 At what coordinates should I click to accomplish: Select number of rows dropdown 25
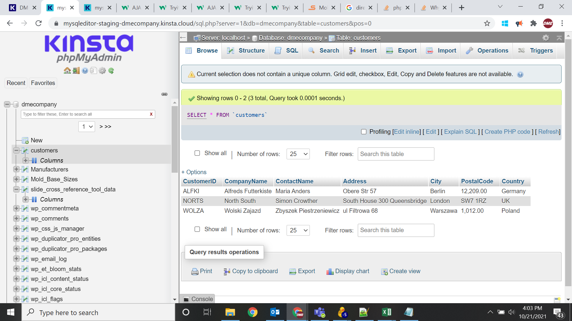(297, 154)
